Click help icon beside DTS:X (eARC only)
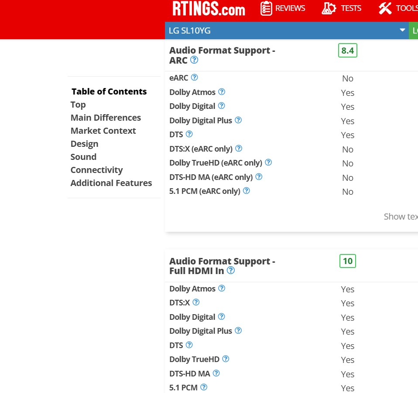The width and height of the screenshot is (418, 393). (x=239, y=148)
